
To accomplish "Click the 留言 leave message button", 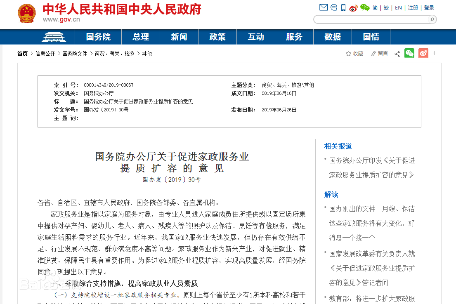I will pos(379,54).
